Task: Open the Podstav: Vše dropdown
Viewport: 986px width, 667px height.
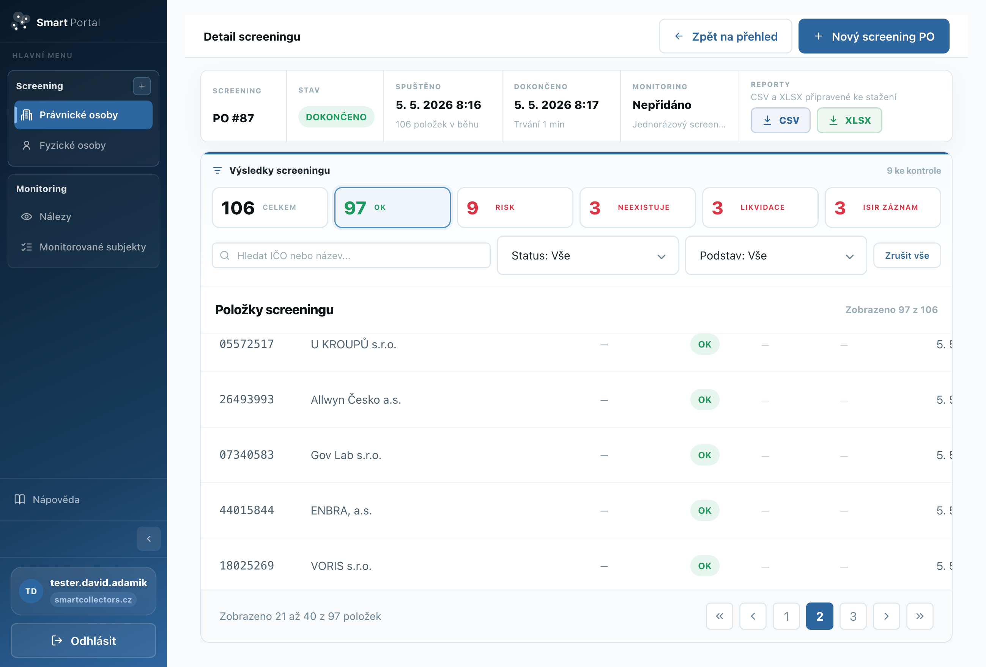Action: click(776, 256)
